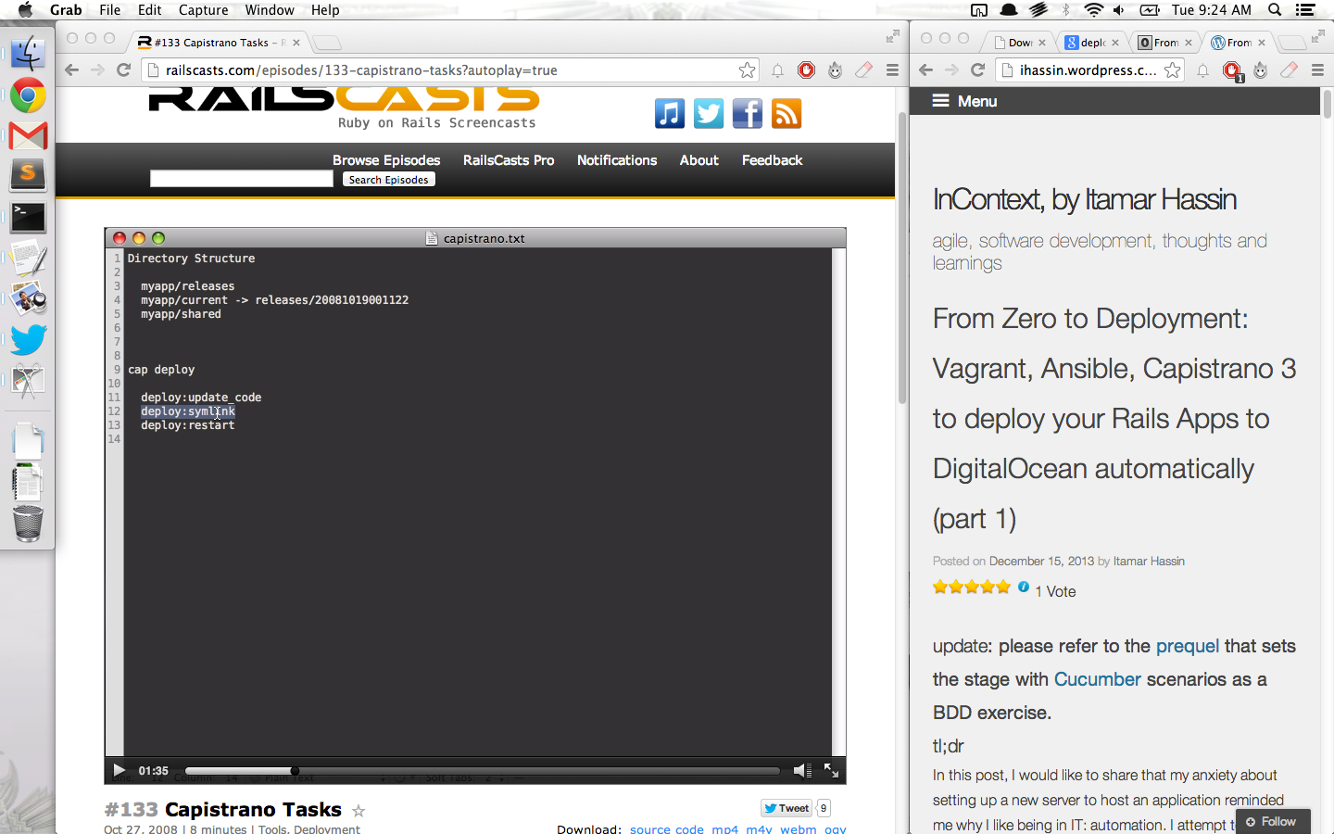Image resolution: width=1334 pixels, height=834 pixels.
Task: Open Sublime Text from the dock
Action: (28, 174)
